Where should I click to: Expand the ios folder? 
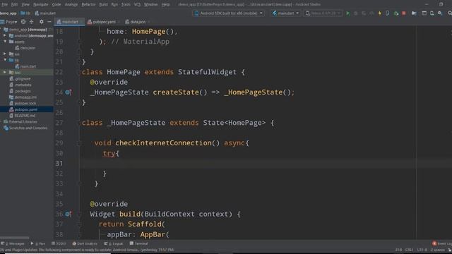[x=5, y=54]
